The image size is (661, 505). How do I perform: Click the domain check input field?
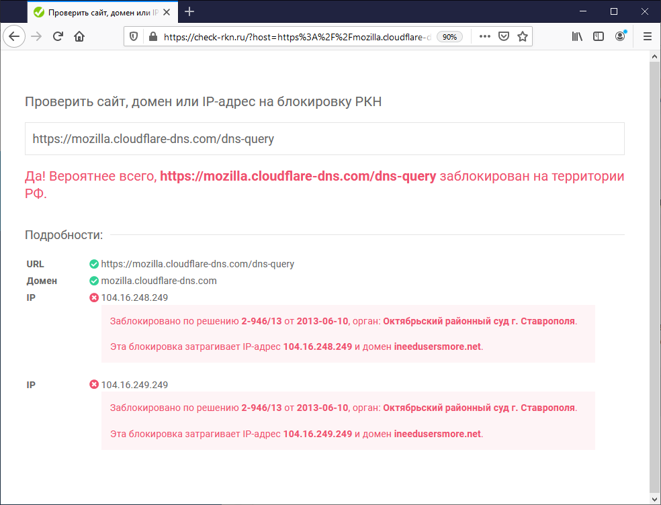click(x=324, y=139)
